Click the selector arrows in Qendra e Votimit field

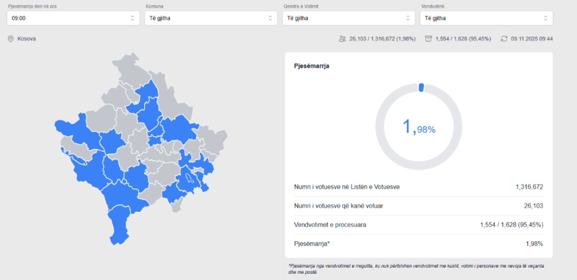[407, 18]
